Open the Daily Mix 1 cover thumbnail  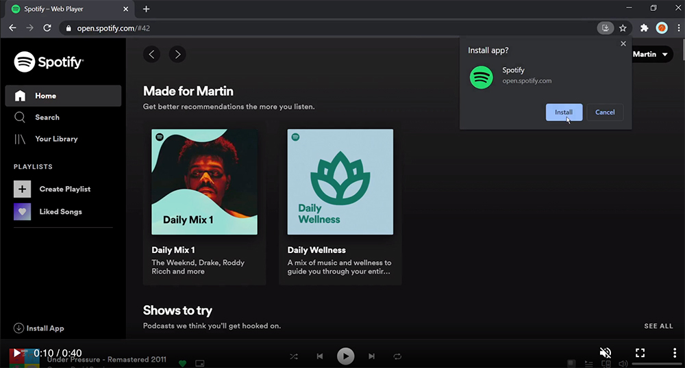[204, 182]
